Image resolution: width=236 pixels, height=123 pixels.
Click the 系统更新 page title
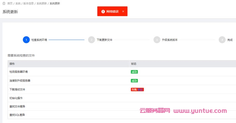10,12
